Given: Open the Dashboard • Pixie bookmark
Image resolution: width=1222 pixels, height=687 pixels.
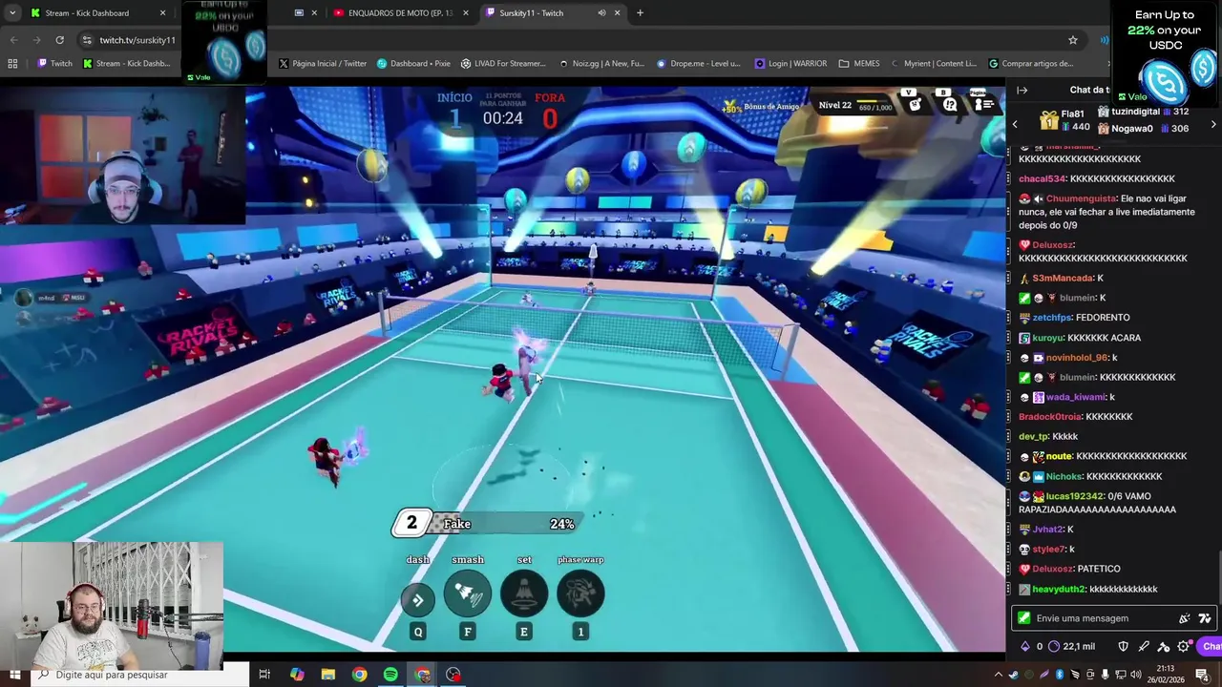Looking at the screenshot, I should click(x=413, y=64).
